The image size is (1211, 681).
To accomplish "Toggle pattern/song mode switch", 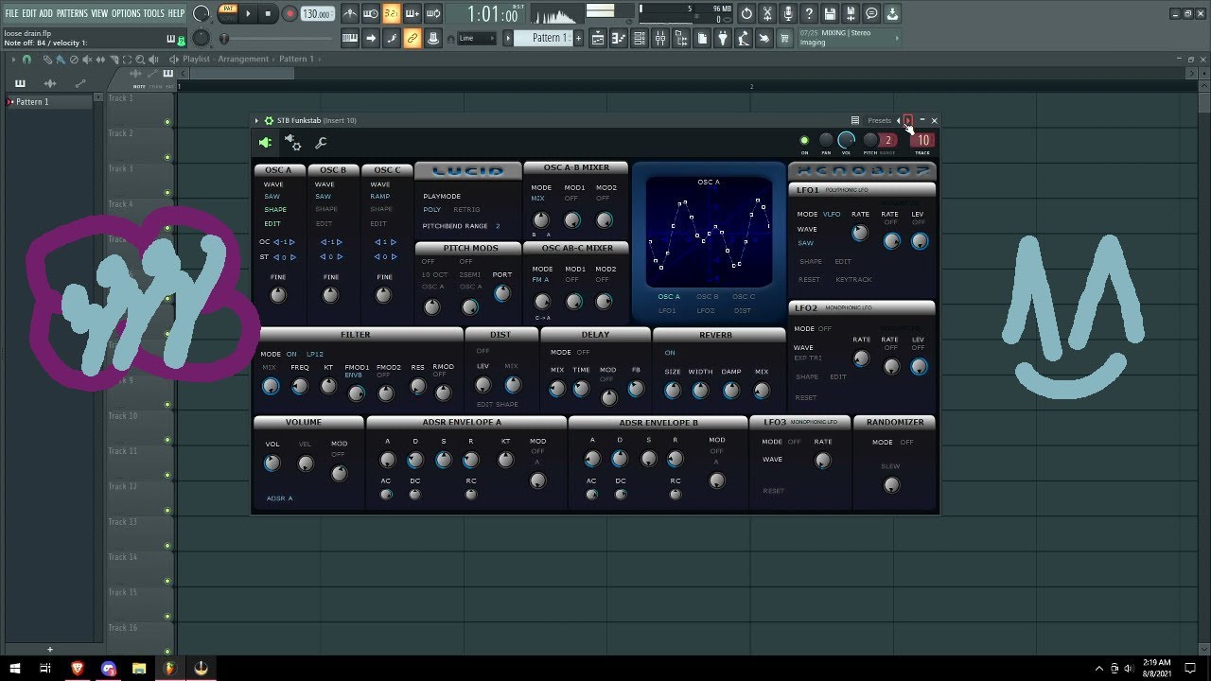I will point(227,13).
